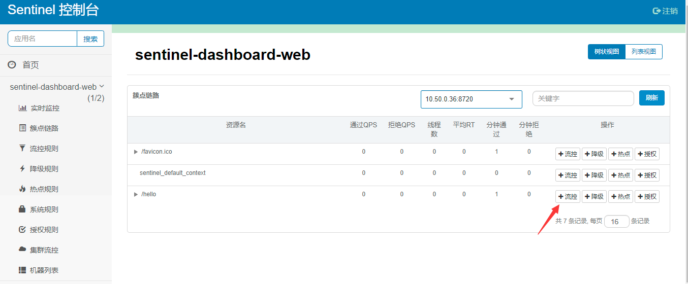Screen dimensions: 688x284
Task: Click the 簇点链路 list icon
Action: [x=22, y=128]
